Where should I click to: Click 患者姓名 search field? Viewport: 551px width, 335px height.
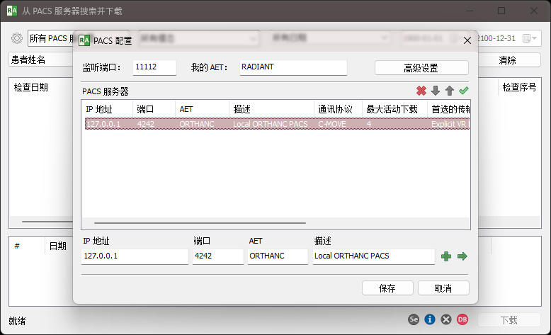[x=41, y=59]
